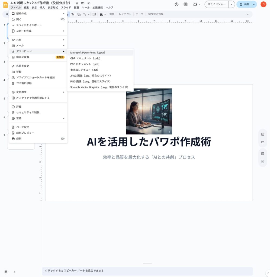Move the file using the folder icon
Screen dimensions: 270x277
pos(83,3)
